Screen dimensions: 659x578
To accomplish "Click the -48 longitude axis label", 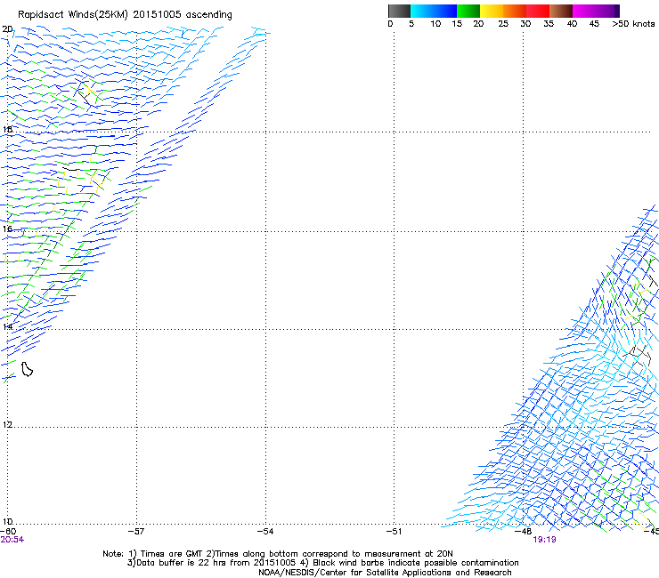I will pyautogui.click(x=524, y=532).
